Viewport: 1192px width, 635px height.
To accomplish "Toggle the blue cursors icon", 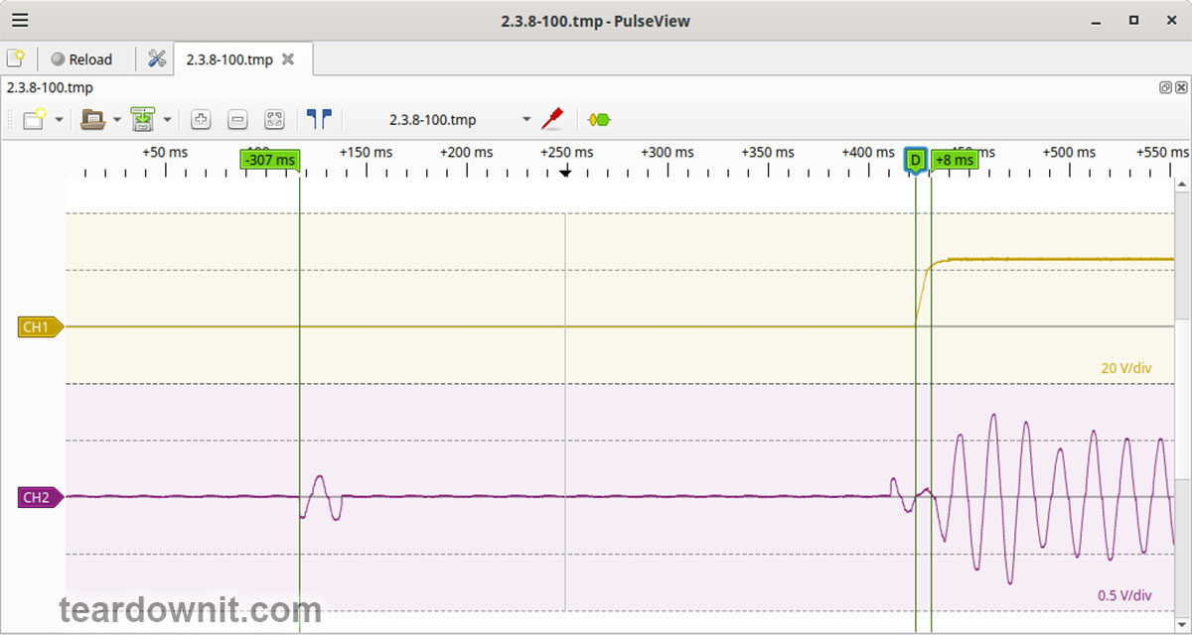I will pos(319,119).
